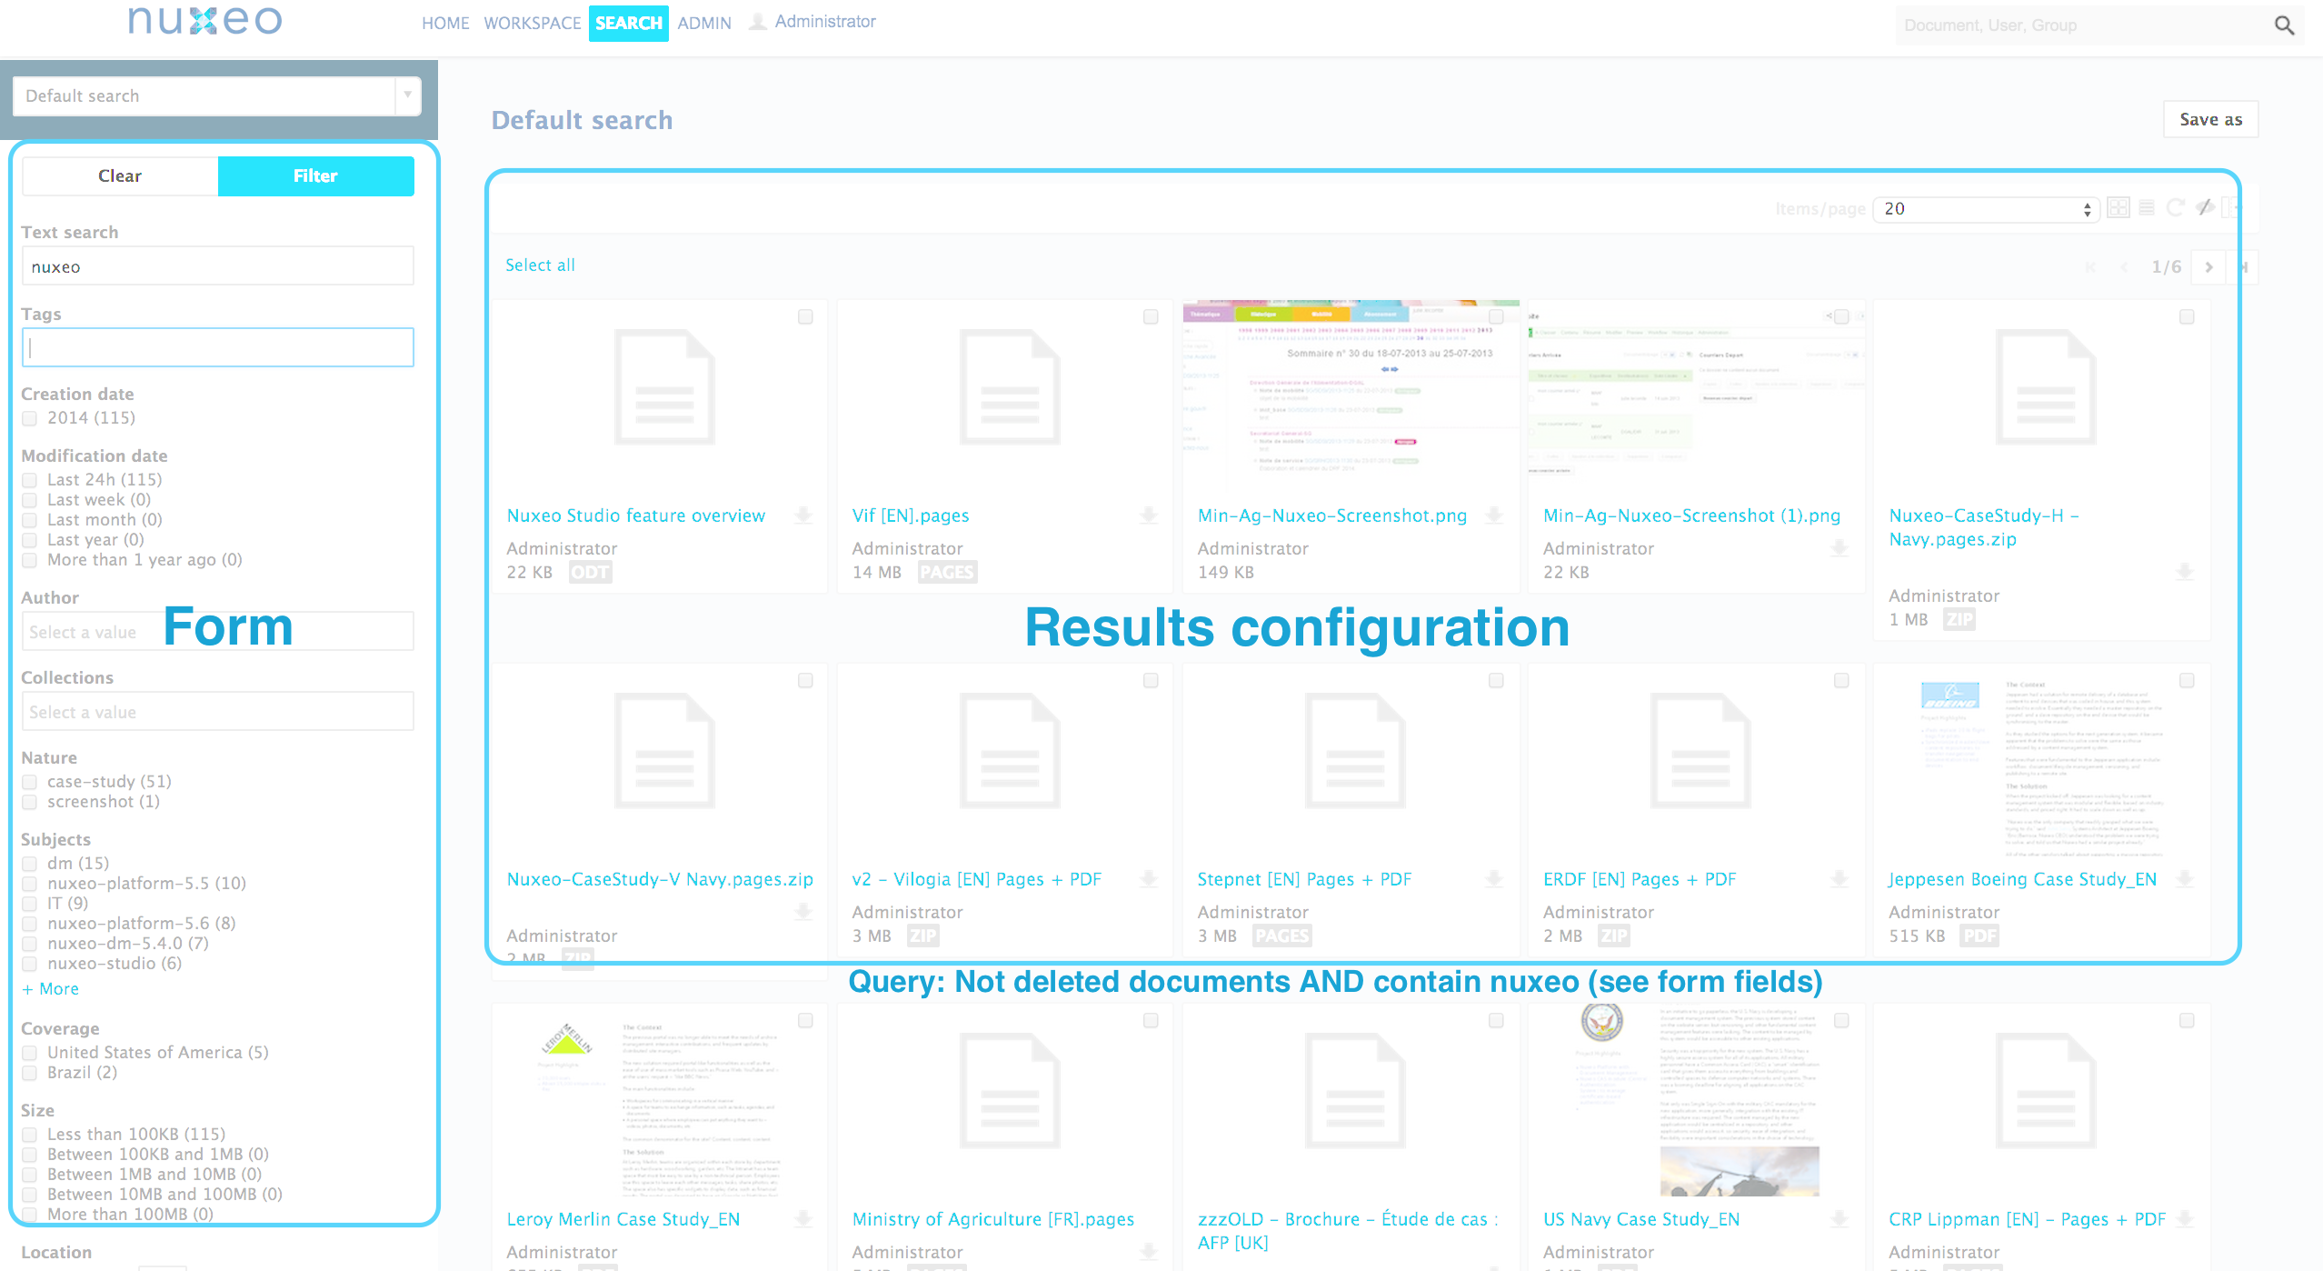Download CRP Lippman [EN] - Pages + PDF
2323x1271 pixels.
click(x=2185, y=1219)
